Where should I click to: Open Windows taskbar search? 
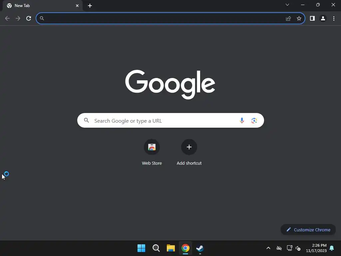(x=156, y=248)
